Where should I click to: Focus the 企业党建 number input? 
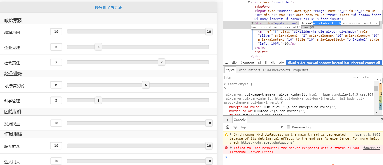click(x=56, y=47)
